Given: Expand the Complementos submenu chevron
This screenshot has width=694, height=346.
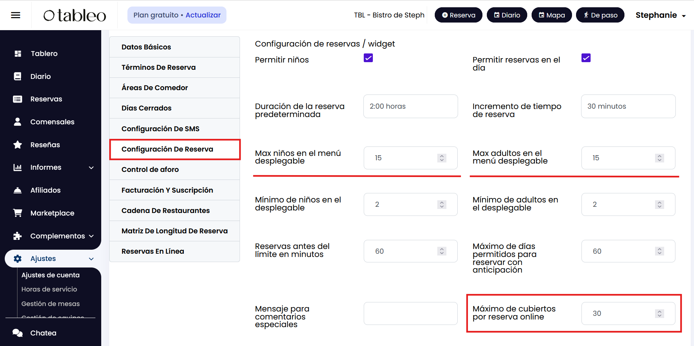Looking at the screenshot, I should point(91,236).
